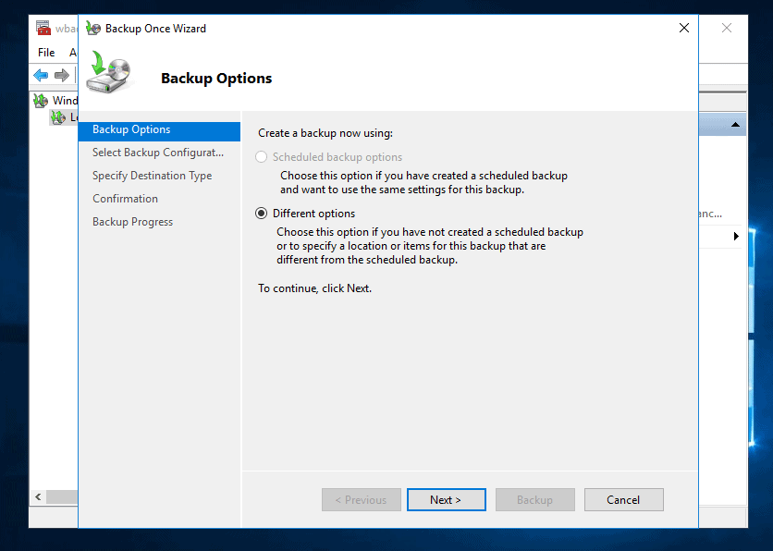Viewport: 773px width, 551px height.
Task: Go to Specify Destination Type step
Action: pos(152,176)
